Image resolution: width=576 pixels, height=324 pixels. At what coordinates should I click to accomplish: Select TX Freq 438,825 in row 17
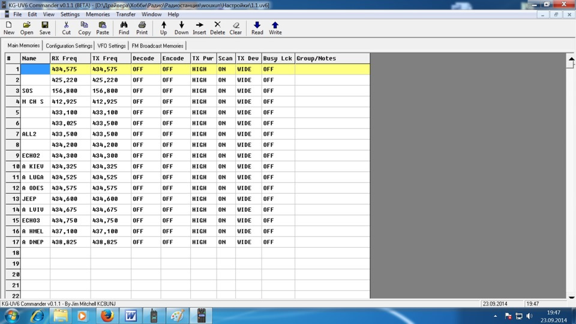pos(110,242)
